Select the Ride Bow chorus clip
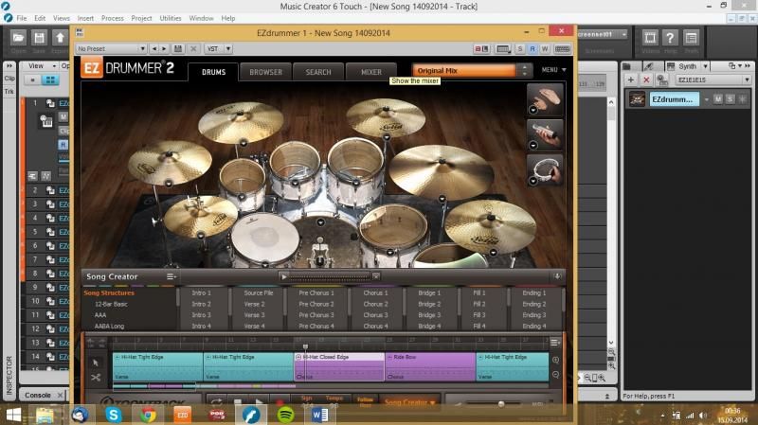The width and height of the screenshot is (758, 425). [430, 366]
